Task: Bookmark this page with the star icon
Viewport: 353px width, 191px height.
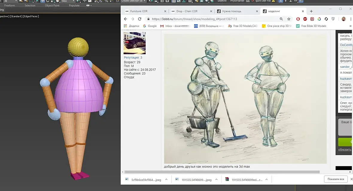Action: click(x=289, y=19)
